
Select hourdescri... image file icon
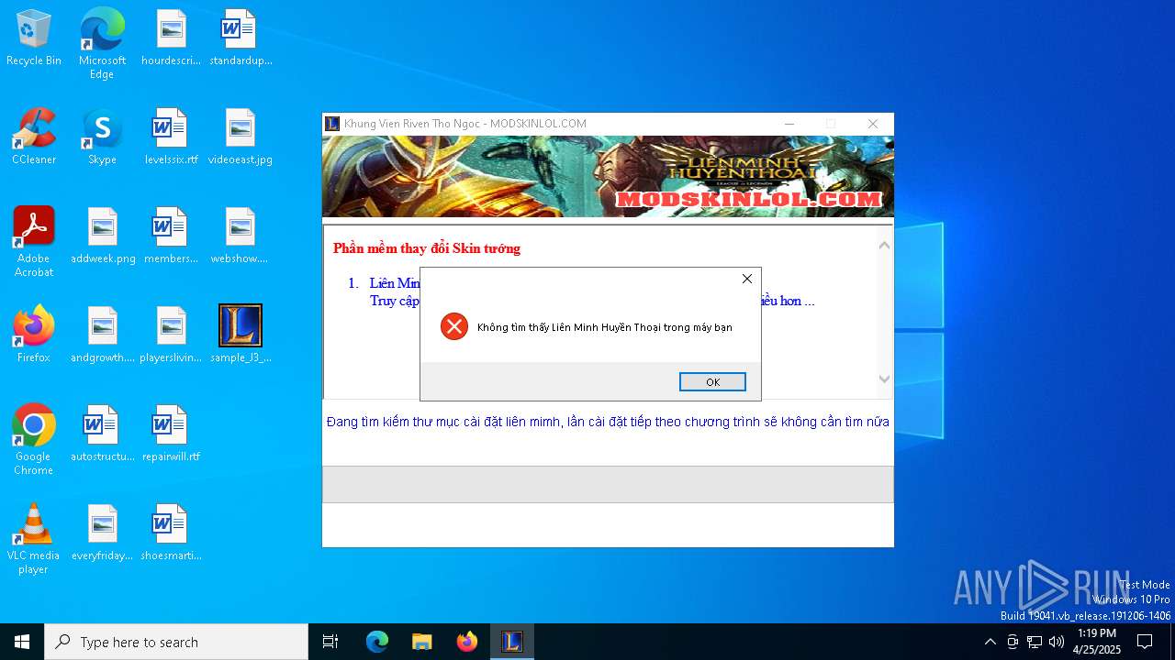pos(171,39)
